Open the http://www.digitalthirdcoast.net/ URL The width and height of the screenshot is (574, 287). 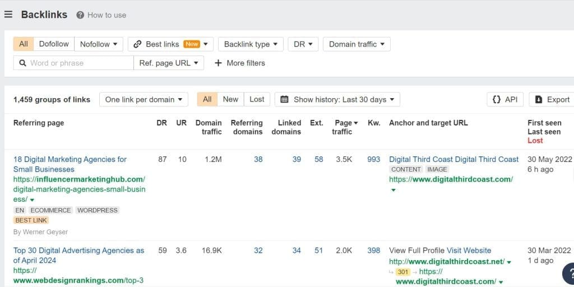pyautogui.click(x=447, y=261)
